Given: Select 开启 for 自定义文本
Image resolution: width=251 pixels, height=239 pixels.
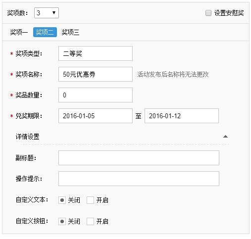Looking at the screenshot, I should (90, 200).
